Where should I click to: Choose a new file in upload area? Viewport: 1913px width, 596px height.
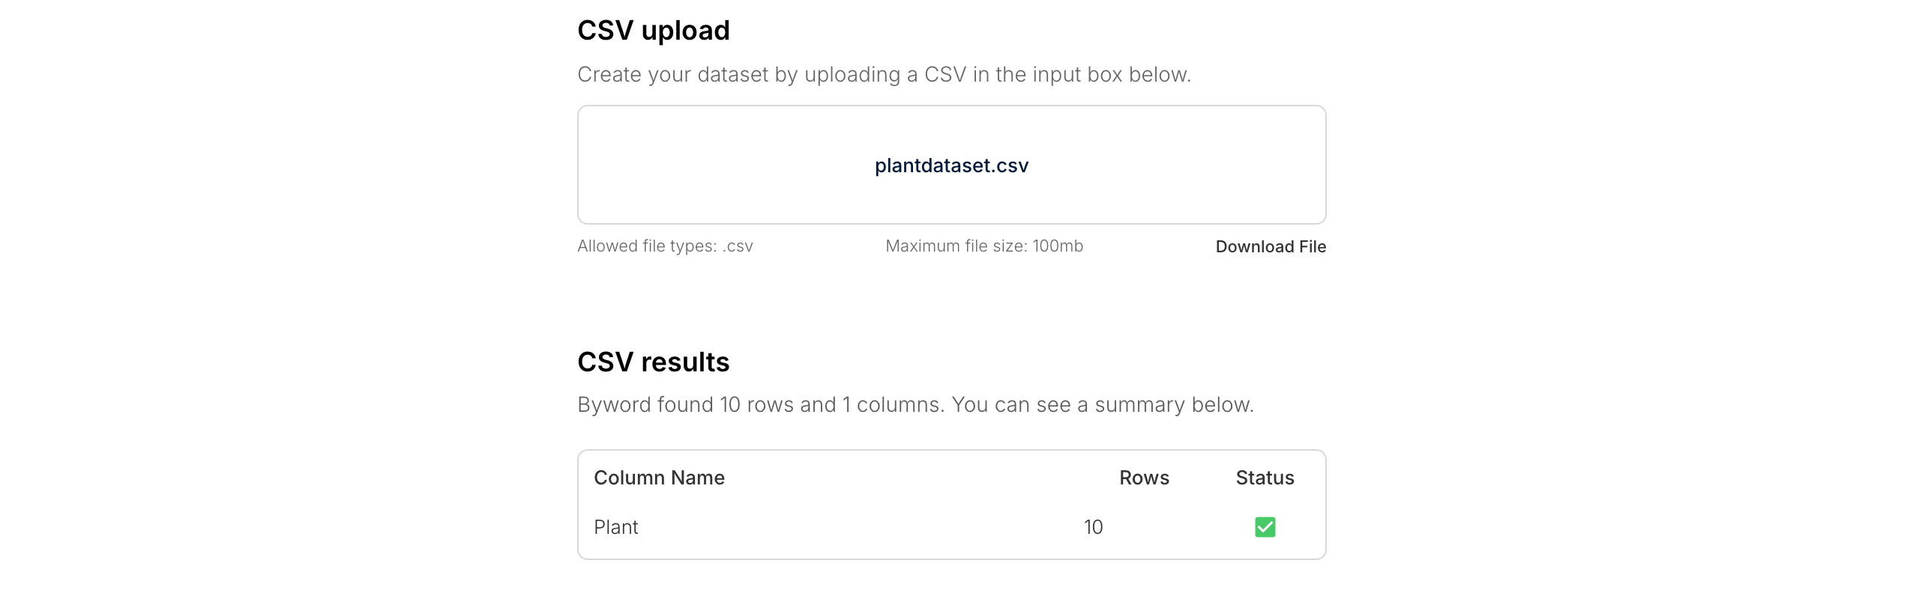[951, 165]
